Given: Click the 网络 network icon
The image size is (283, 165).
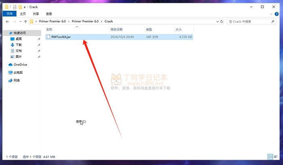Looking at the screenshot, I should coord(10,80).
